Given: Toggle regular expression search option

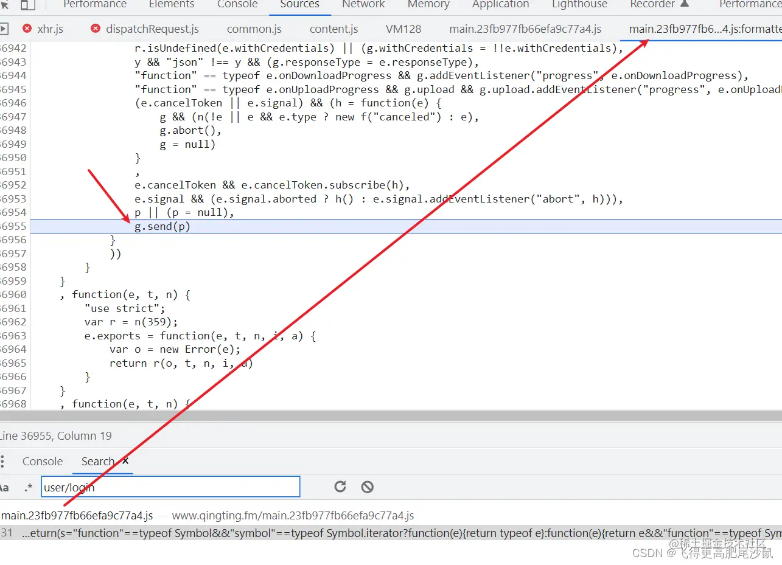Looking at the screenshot, I should click(28, 487).
